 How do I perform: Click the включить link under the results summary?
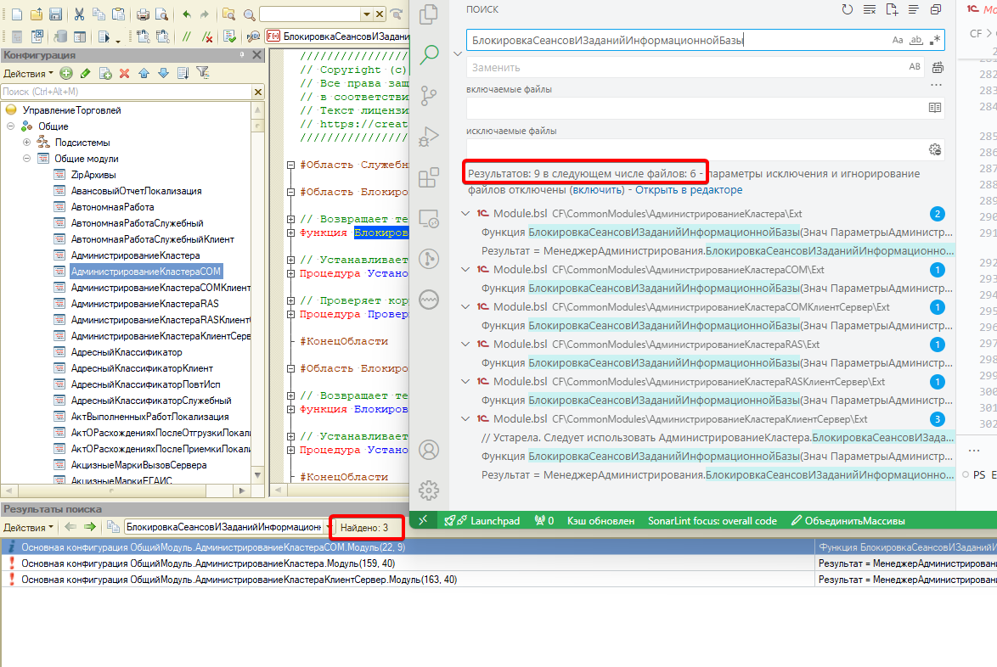598,190
